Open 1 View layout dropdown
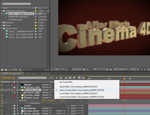This screenshot has height=115, width=150. pyautogui.click(x=134, y=69)
